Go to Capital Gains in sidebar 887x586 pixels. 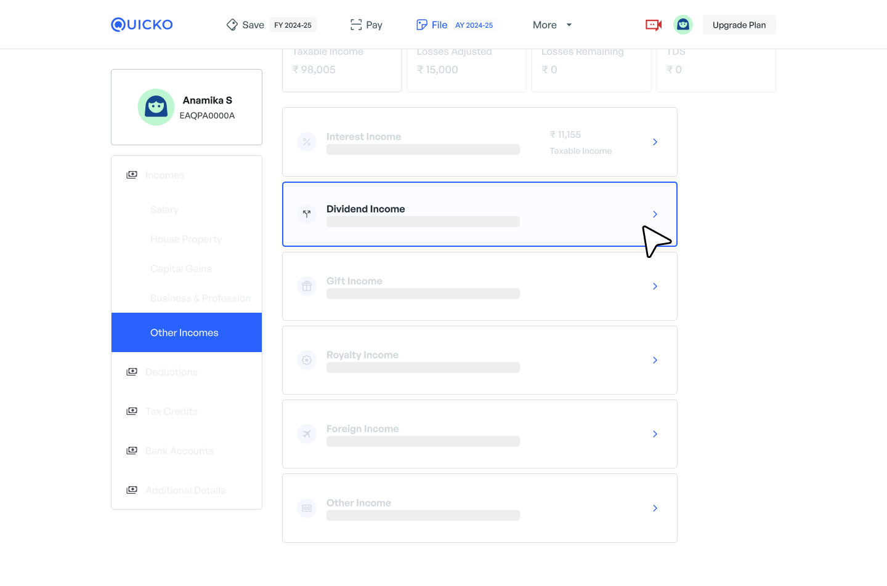click(180, 268)
